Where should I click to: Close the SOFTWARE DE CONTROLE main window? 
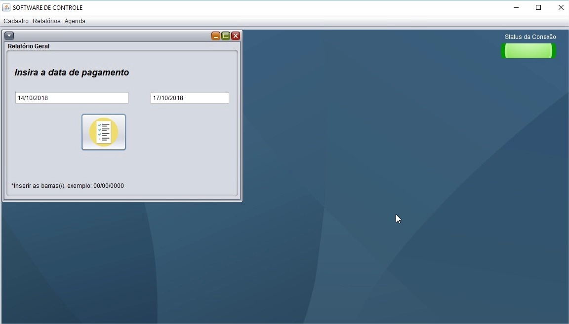point(561,7)
